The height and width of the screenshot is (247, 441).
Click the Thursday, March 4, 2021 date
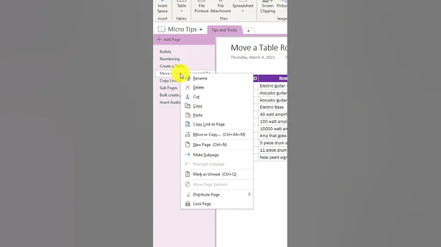pos(252,57)
